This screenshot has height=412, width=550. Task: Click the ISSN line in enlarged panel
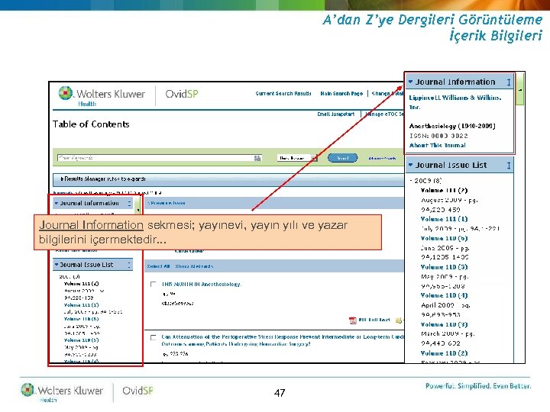438,136
